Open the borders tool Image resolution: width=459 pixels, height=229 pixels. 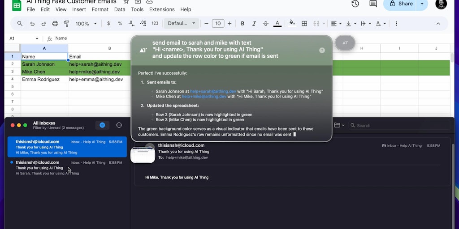click(304, 24)
